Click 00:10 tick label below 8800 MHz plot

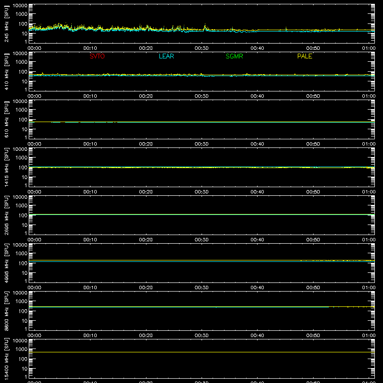90,336
